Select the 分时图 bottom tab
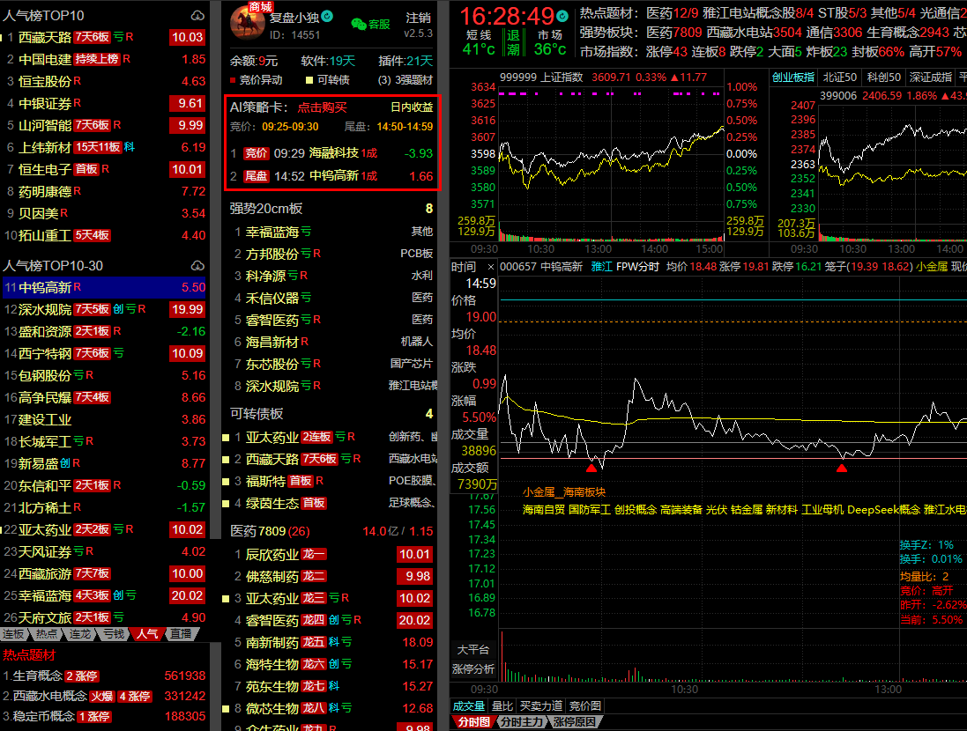Screen dimensions: 967x731 point(473,722)
